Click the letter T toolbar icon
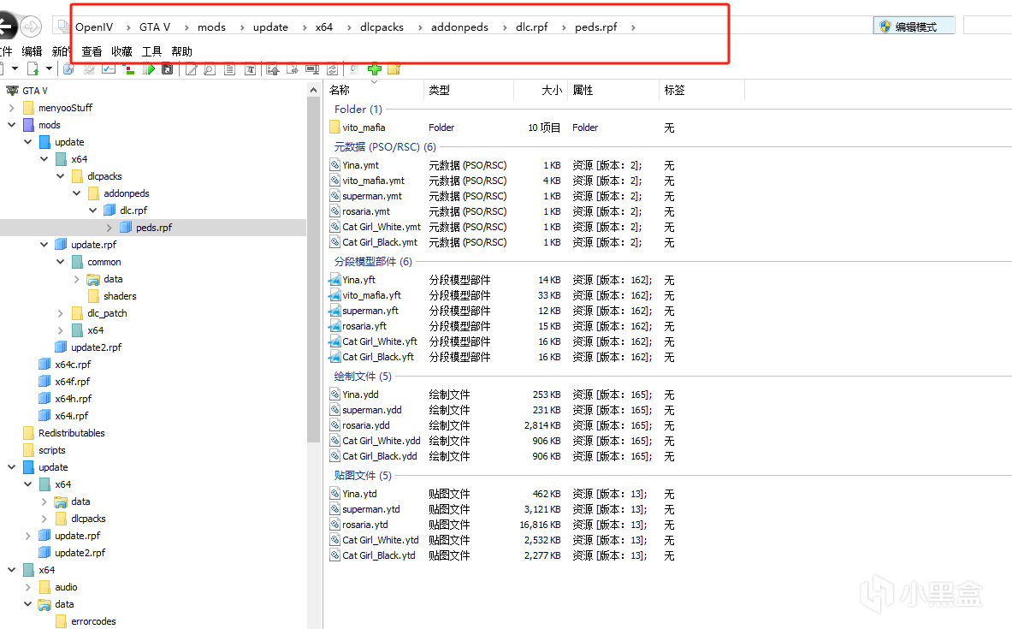1012x629 pixels. [250, 69]
